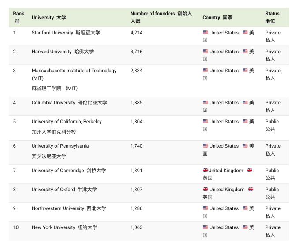This screenshot has height=242, width=296.
Task: Click first US flag in Stanford row
Action: pos(206,32)
